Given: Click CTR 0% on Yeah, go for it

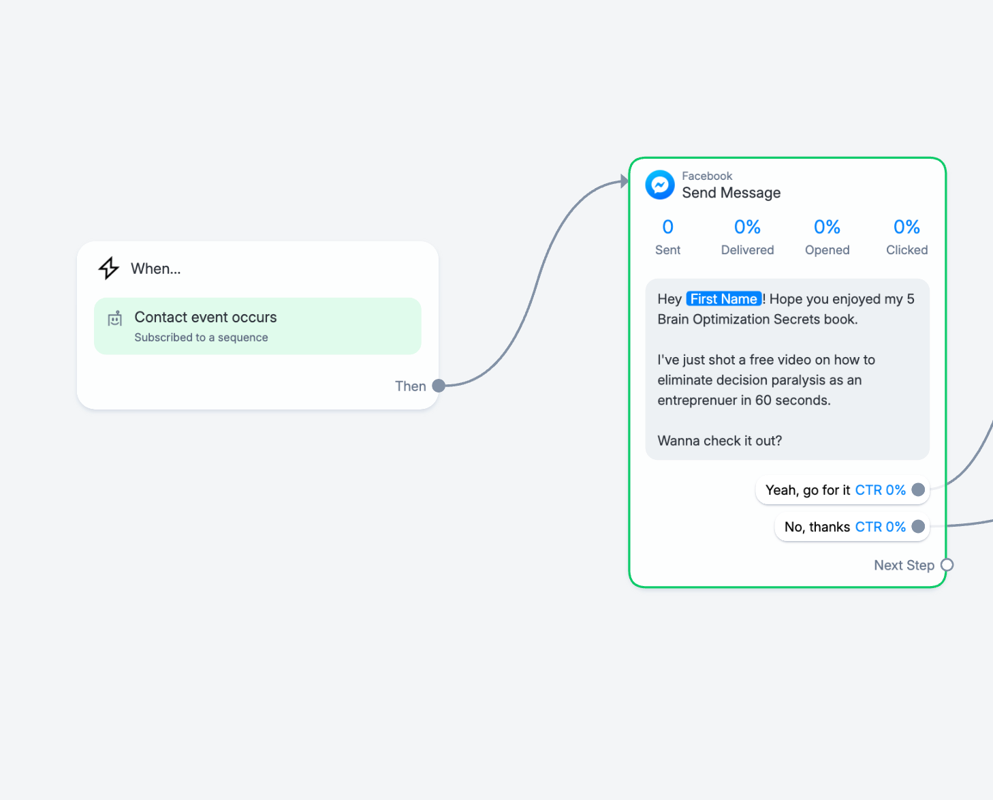Looking at the screenshot, I should point(881,490).
